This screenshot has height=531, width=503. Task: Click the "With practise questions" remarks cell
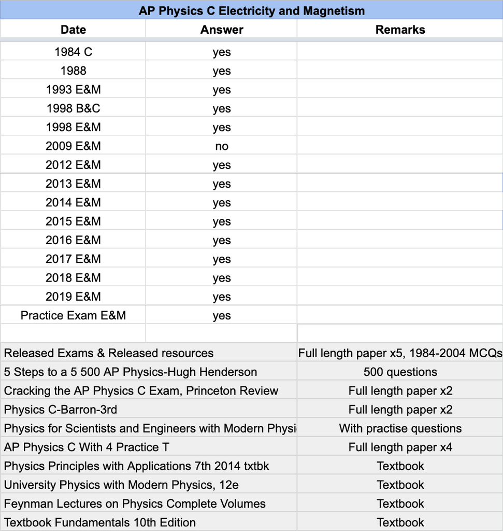tap(400, 428)
